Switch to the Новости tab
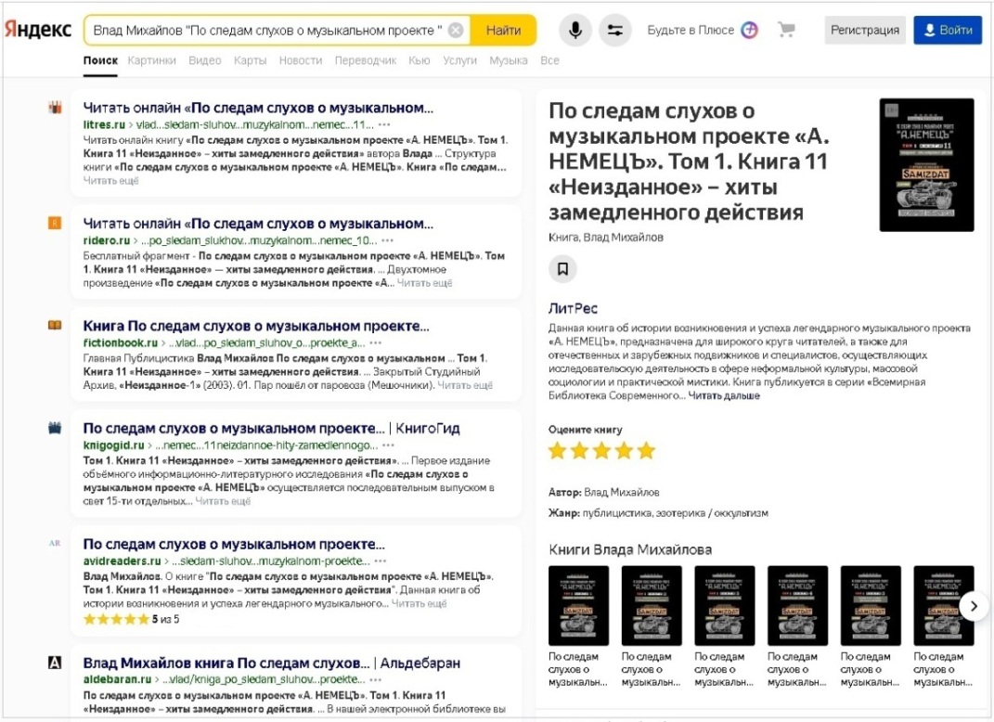 [x=301, y=60]
